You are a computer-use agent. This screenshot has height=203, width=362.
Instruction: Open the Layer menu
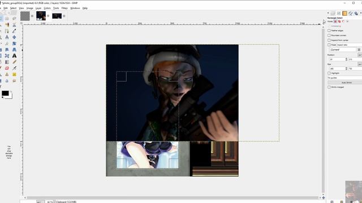(x=38, y=8)
